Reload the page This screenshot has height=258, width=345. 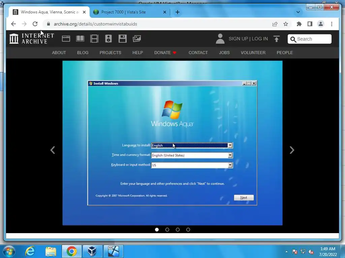tap(35, 24)
